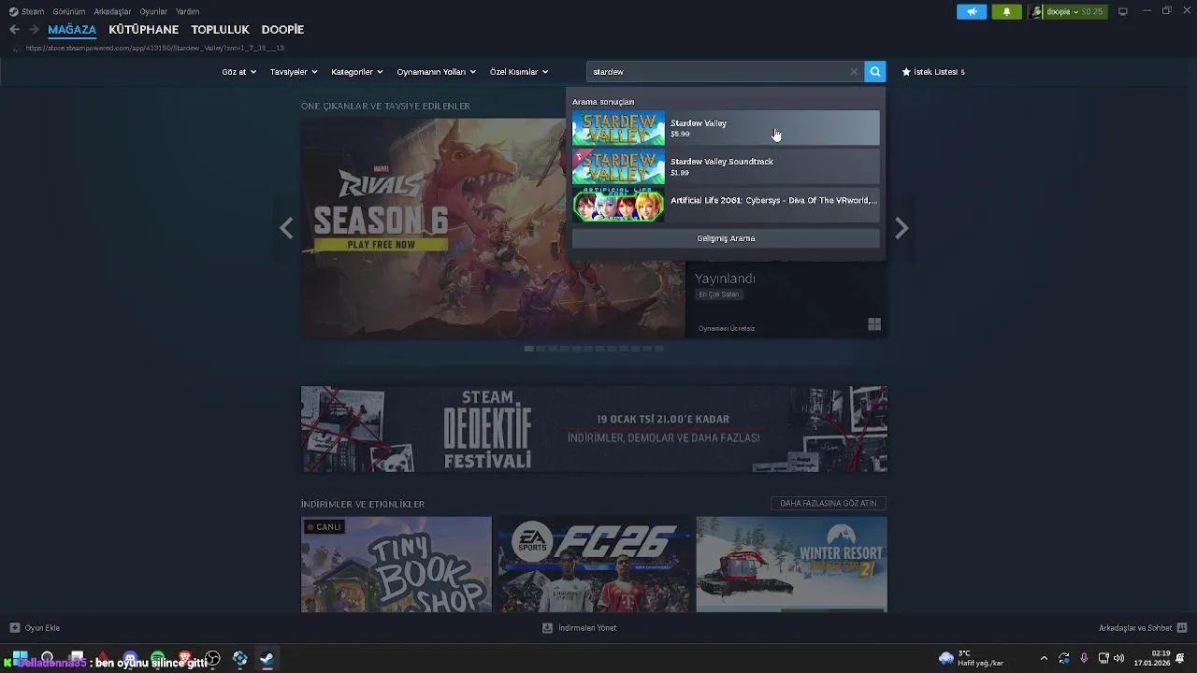Click the Gelişmiş Arama button
This screenshot has height=673, width=1197.
(726, 238)
